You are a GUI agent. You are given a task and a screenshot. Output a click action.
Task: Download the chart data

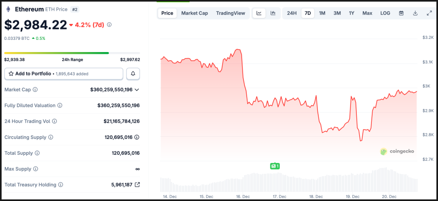(x=415, y=13)
